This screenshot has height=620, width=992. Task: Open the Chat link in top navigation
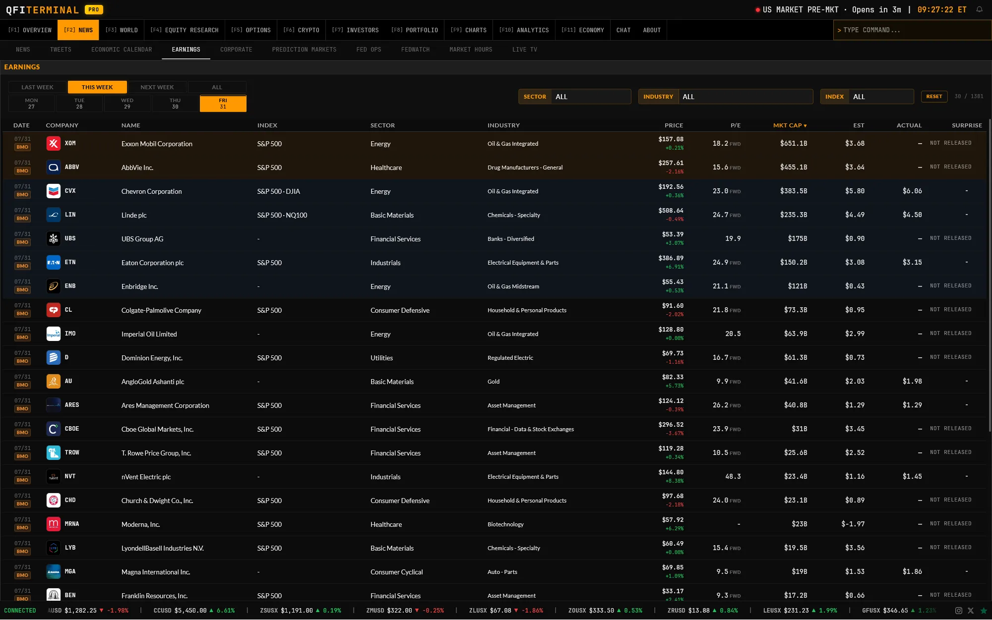623,30
